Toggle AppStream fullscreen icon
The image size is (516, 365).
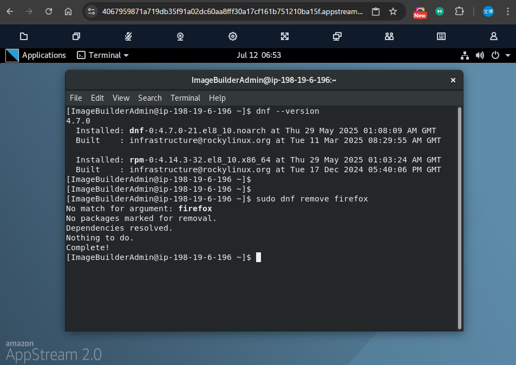pyautogui.click(x=285, y=36)
